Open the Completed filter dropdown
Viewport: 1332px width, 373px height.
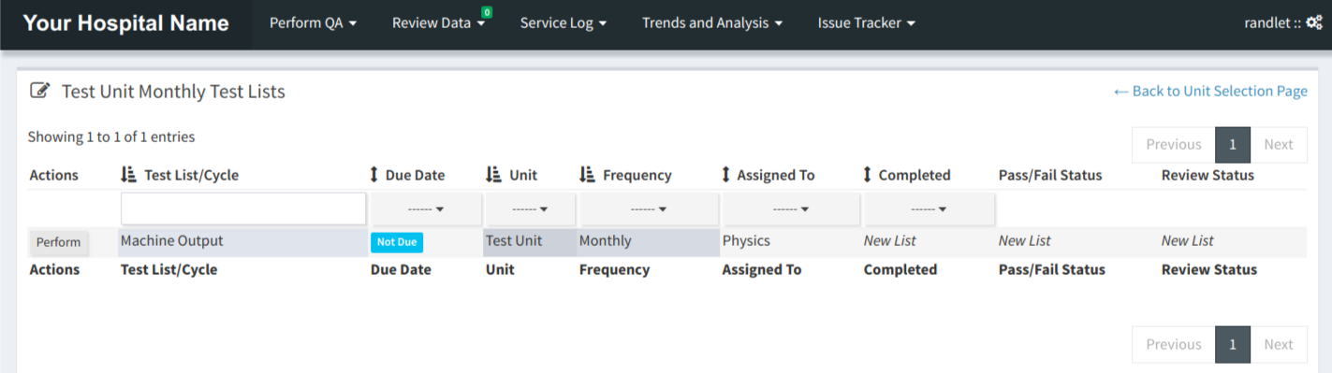(x=929, y=209)
